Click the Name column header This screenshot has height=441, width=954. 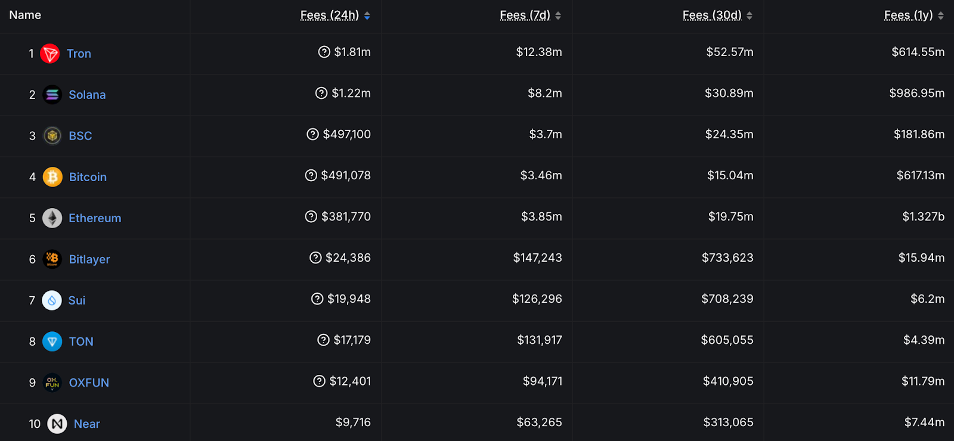25,15
